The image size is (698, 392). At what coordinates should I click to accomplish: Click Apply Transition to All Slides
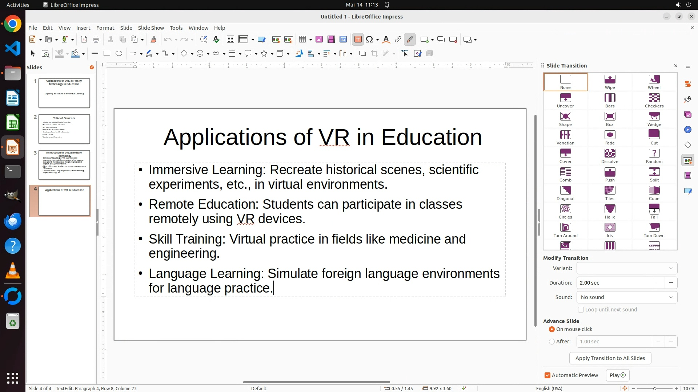[x=610, y=358]
